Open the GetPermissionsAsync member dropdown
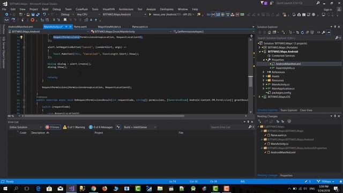 pos(213,32)
